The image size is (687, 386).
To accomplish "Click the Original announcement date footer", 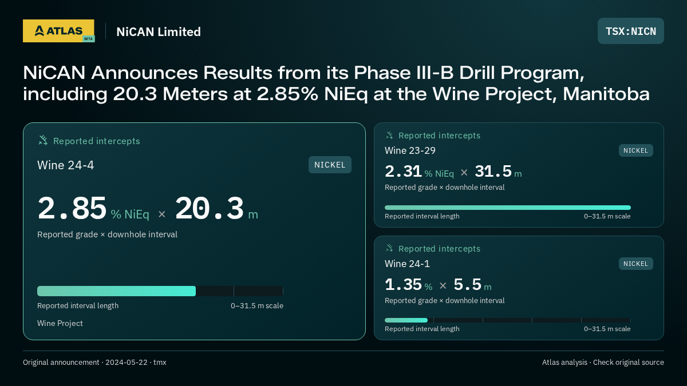I will click(x=94, y=363).
